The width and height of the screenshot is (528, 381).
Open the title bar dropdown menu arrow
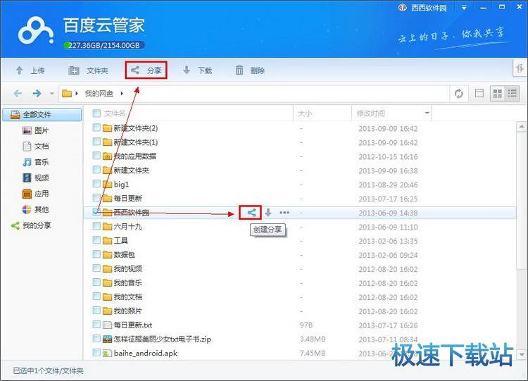click(x=464, y=8)
